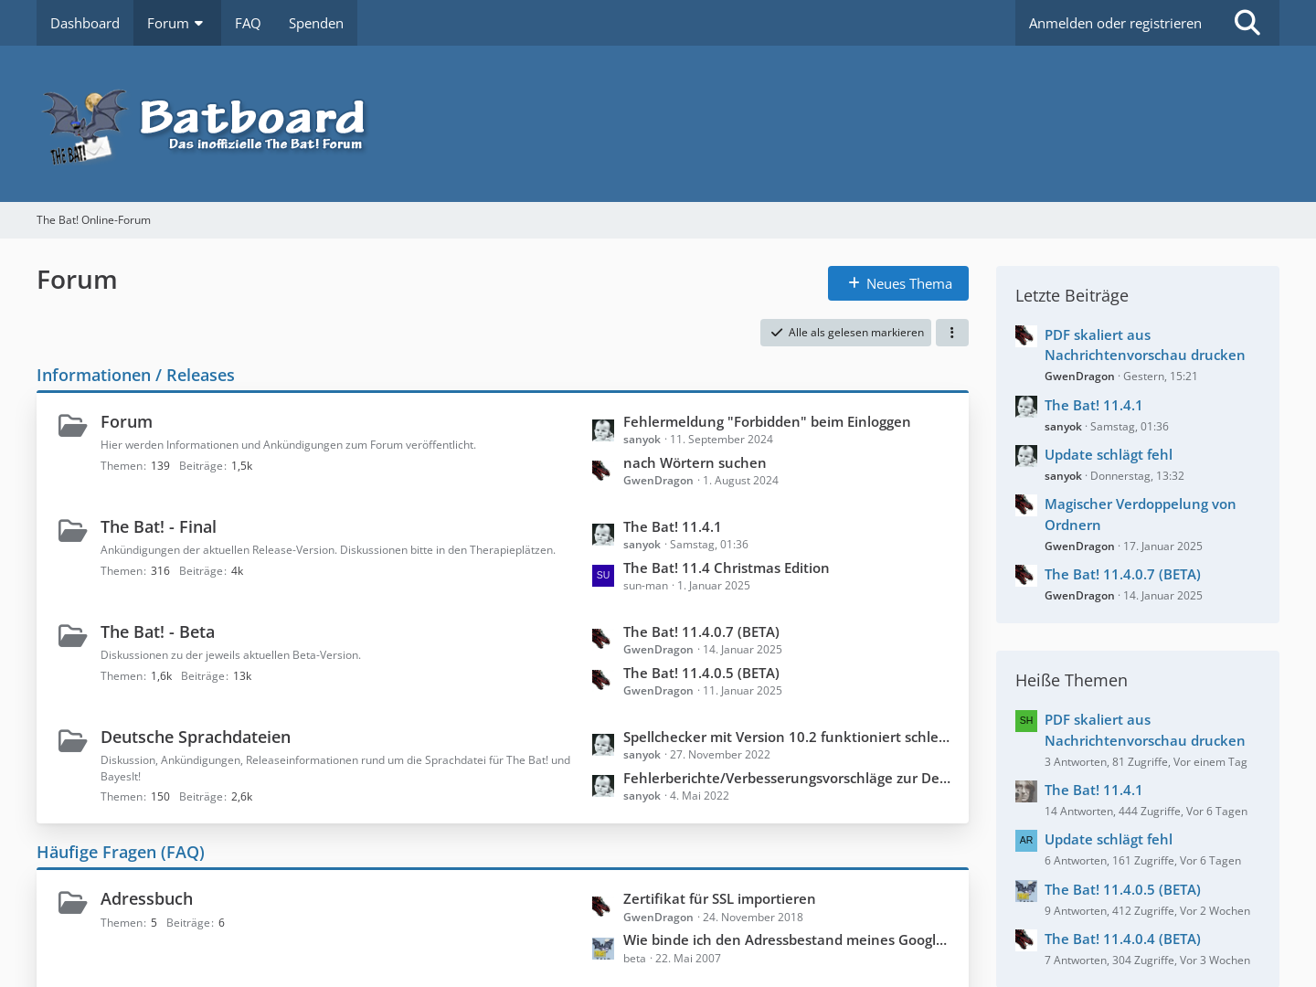Image resolution: width=1316 pixels, height=987 pixels.
Task: Open thread nach Wörtern suchen
Action: coord(695,462)
